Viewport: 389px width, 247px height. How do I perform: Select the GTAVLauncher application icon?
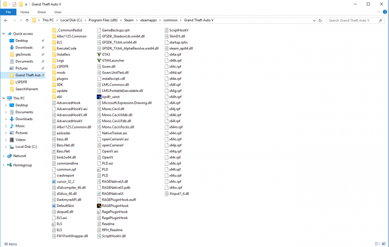pos(99,61)
